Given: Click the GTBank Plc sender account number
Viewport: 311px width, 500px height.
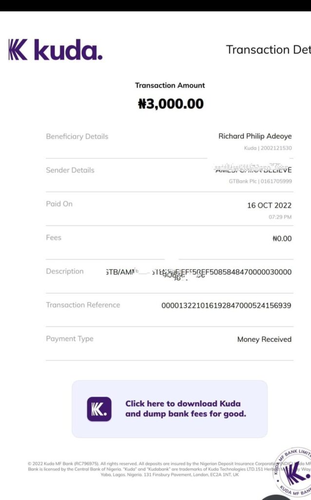Looking at the screenshot, I should pyautogui.click(x=276, y=181).
